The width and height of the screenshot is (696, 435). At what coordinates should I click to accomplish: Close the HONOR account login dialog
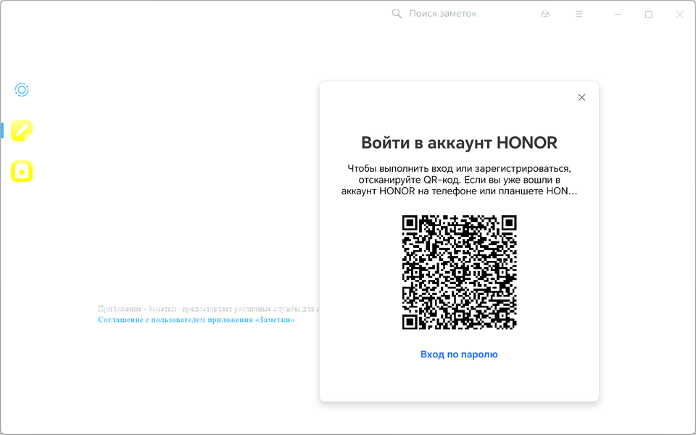(581, 98)
